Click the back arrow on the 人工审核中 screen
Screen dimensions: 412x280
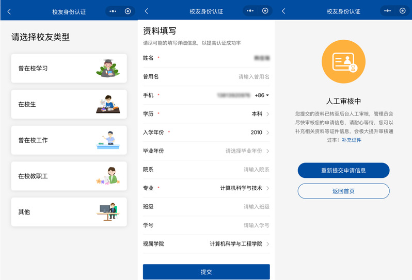pos(284,11)
